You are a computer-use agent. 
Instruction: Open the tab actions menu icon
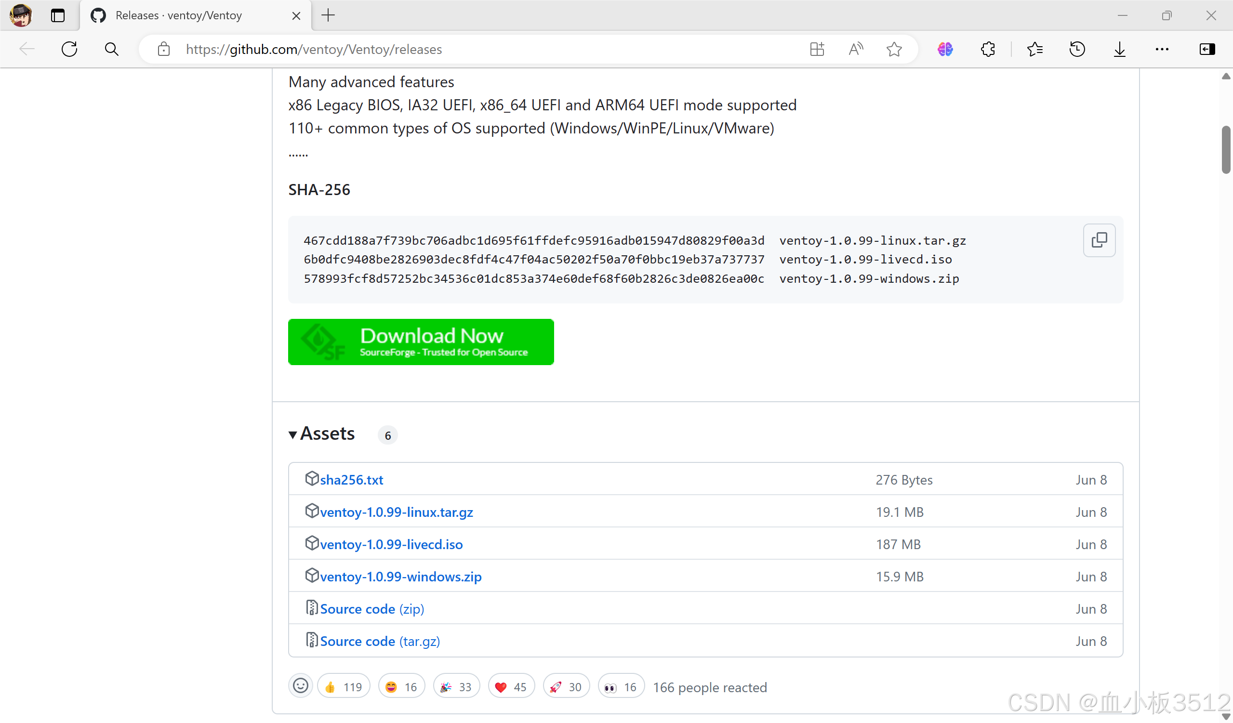58,15
